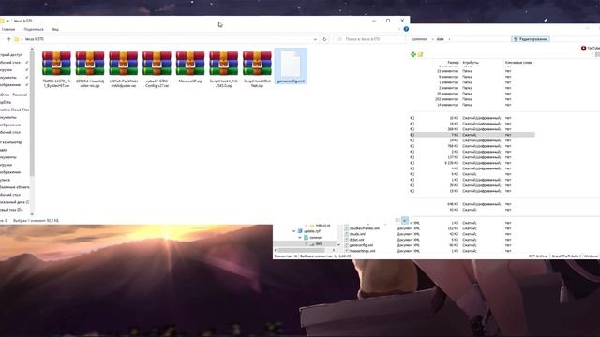Select the HeapAdjuster-ini.zip archive
The width and height of the screenshot is (600, 337).
90,69
